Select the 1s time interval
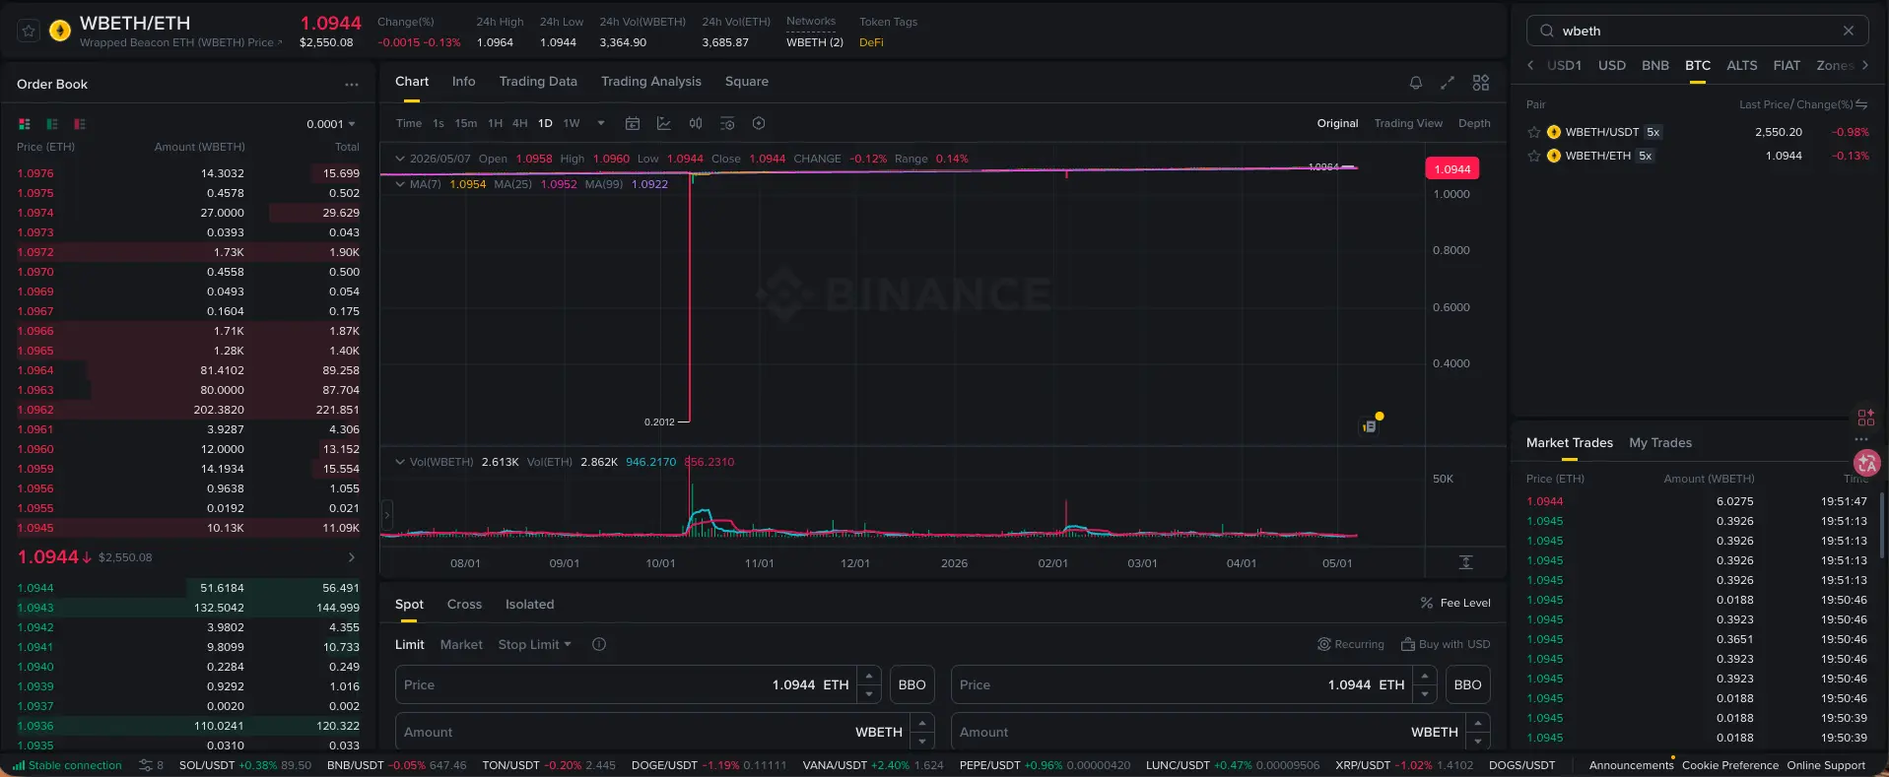Screen dimensions: 1889x777 coord(439,123)
